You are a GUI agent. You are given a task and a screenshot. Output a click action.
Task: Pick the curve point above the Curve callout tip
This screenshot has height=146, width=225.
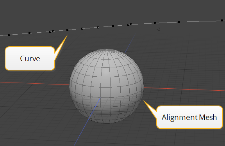click(67, 30)
